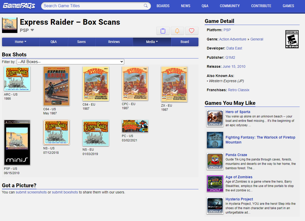This screenshot has height=221, width=305.
Task: Click the search magnifier icon
Action: click(146, 6)
